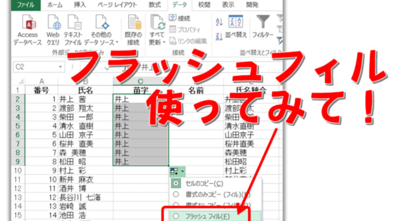Select row 10 header
Viewport: 393px width, 221px height.
(18, 171)
